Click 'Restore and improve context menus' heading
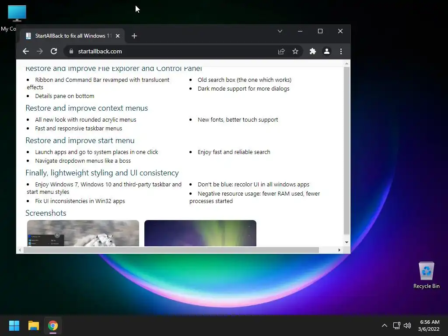This screenshot has height=336, width=448. [x=87, y=108]
